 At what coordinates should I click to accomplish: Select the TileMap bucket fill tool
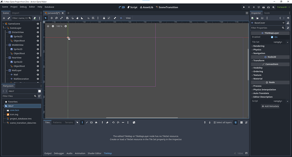click(x=96, y=122)
